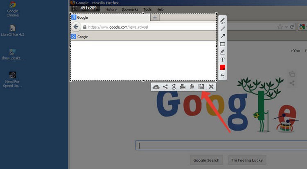
Task: Save the screenshot to file
Action: pyautogui.click(x=201, y=87)
